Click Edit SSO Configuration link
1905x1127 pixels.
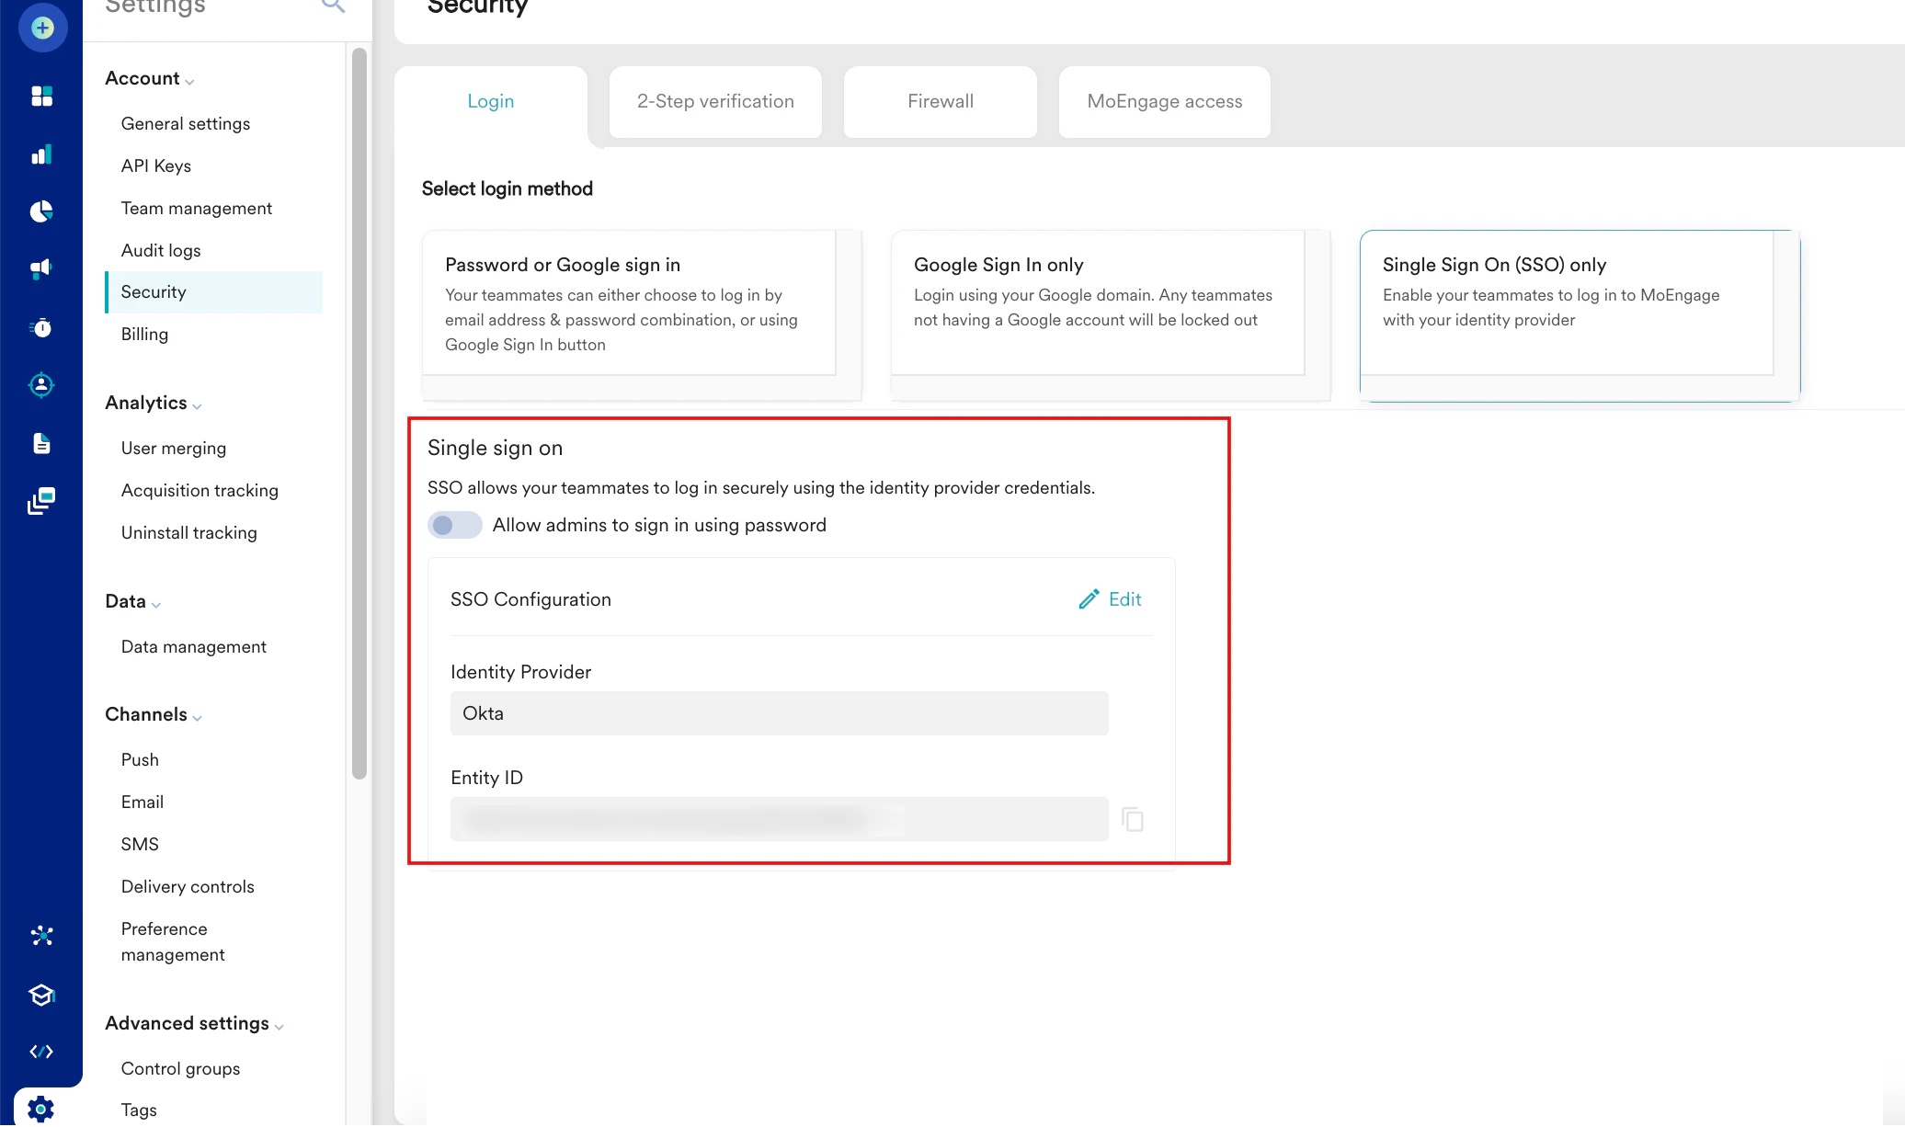tap(1111, 599)
